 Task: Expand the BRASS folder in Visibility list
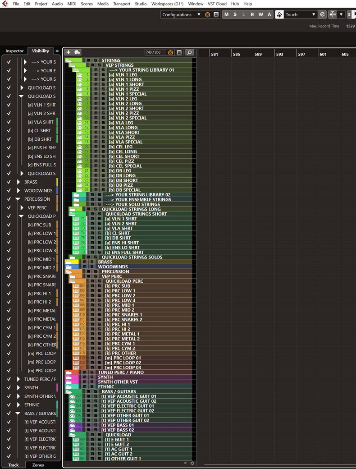pyautogui.click(x=18, y=182)
